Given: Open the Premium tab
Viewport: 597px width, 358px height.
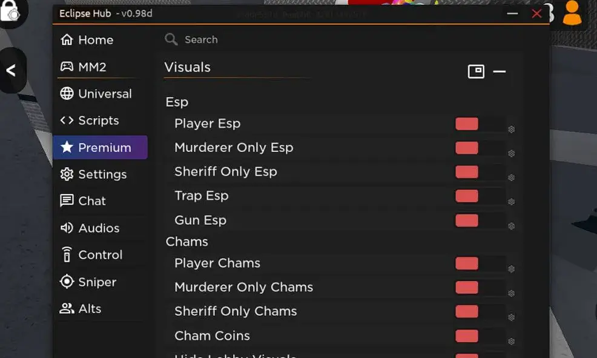Looking at the screenshot, I should pyautogui.click(x=101, y=147).
